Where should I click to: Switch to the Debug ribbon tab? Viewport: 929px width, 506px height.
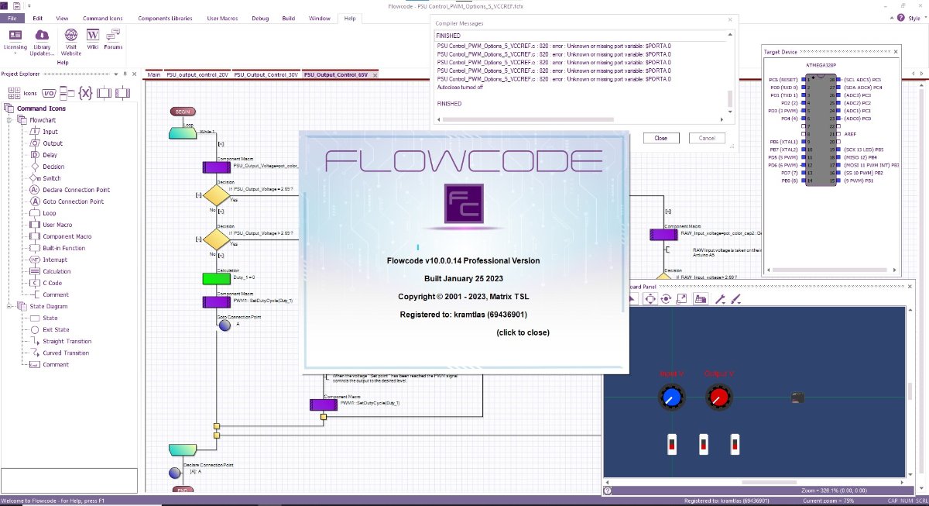pos(260,18)
